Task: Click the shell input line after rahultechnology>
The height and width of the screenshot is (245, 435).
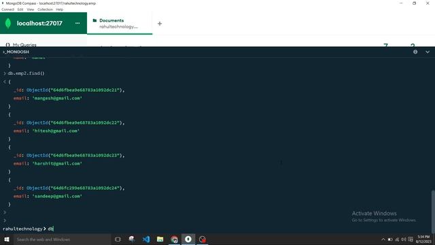Action: tap(239, 229)
